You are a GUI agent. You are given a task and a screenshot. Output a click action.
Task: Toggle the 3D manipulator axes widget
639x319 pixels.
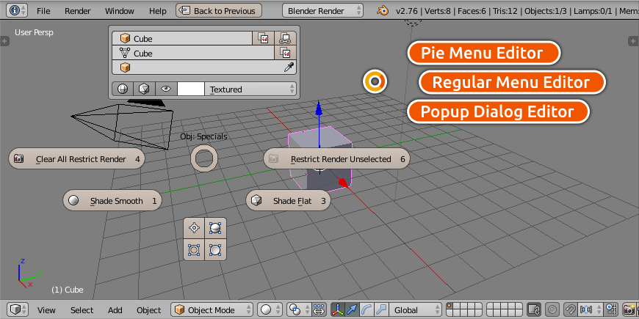339,310
